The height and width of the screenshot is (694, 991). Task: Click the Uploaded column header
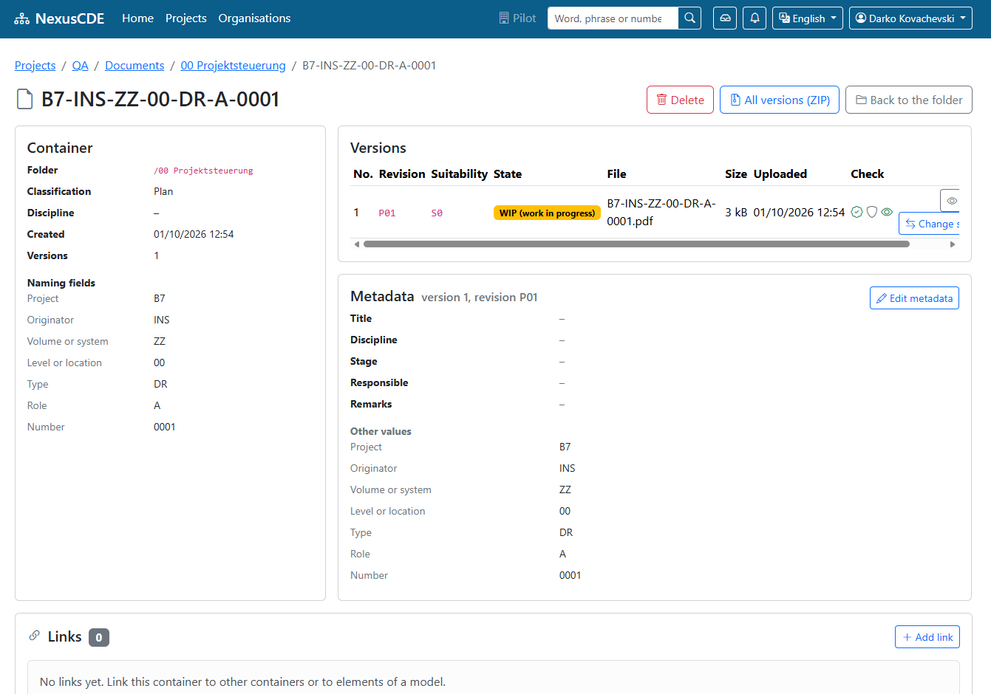780,174
